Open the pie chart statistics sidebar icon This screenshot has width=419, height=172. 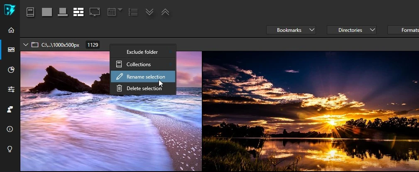pyautogui.click(x=11, y=70)
